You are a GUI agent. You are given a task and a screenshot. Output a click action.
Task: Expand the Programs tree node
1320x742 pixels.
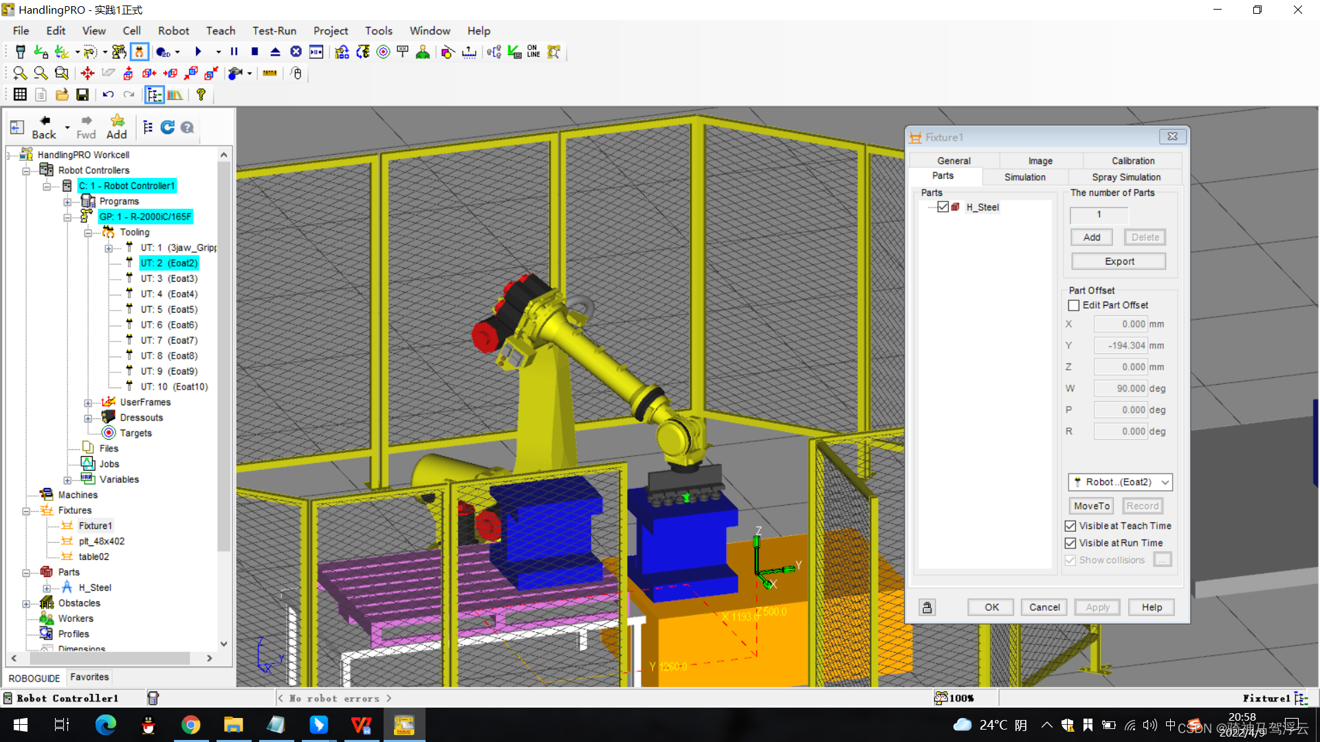coord(67,202)
